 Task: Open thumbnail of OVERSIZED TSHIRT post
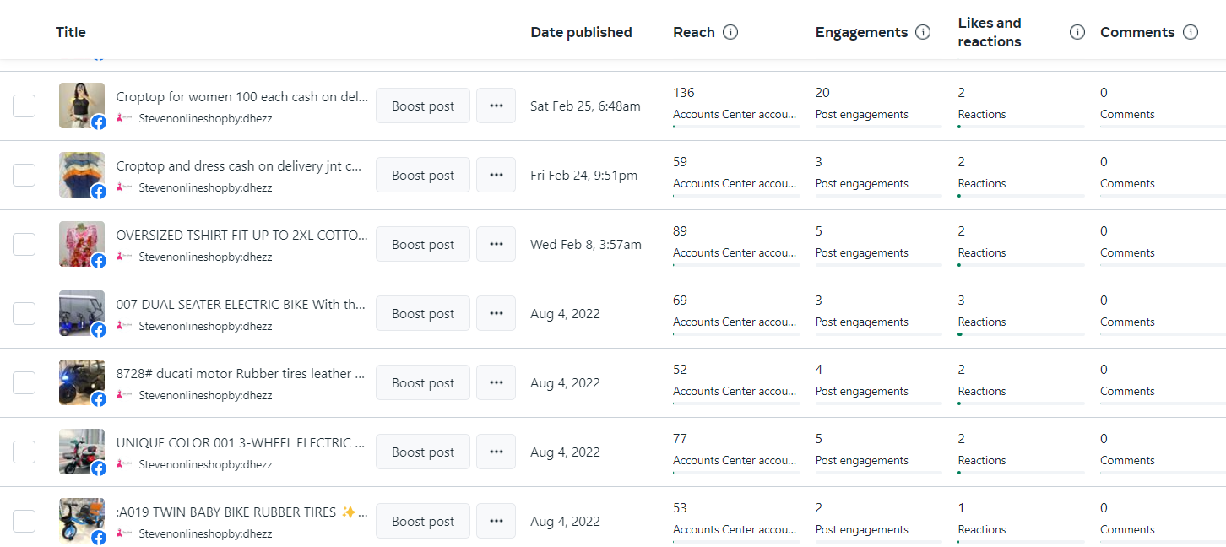[x=82, y=244]
